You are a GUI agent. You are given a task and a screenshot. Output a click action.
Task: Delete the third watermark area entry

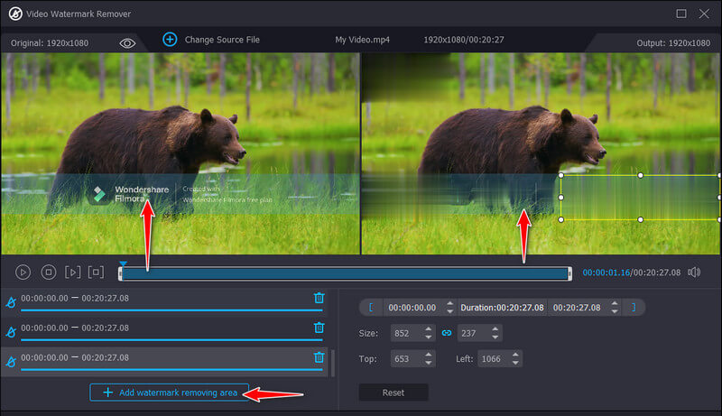319,358
